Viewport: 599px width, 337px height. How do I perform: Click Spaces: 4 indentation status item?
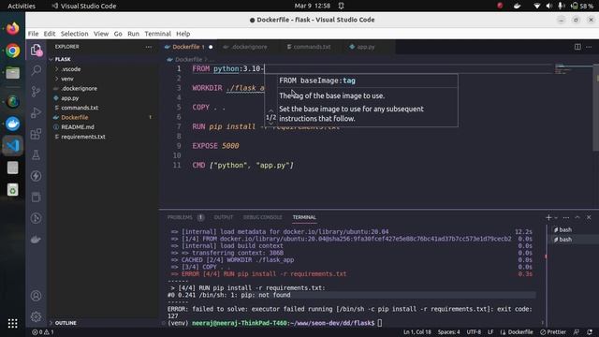tap(449, 332)
